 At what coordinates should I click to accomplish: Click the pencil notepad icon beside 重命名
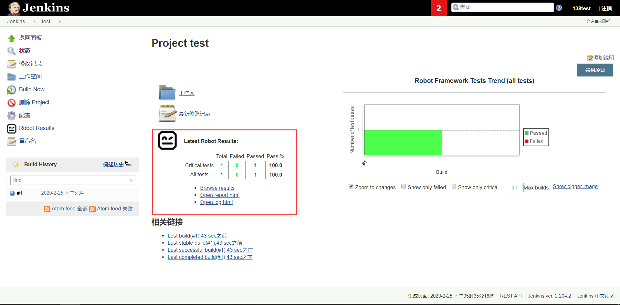coord(12,141)
